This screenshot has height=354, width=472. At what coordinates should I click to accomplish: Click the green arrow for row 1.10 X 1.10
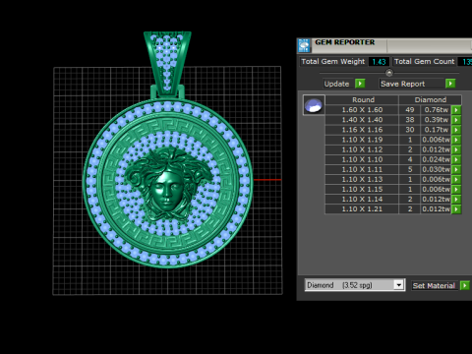coord(456,159)
